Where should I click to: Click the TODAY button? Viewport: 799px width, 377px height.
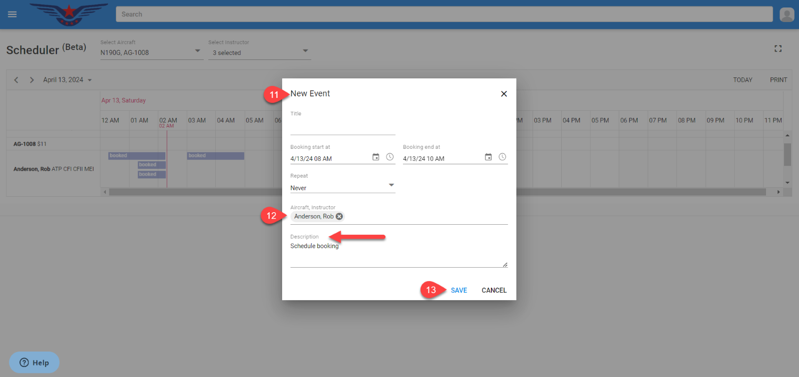742,80
